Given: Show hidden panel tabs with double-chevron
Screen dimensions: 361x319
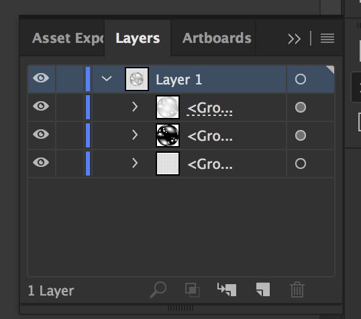Looking at the screenshot, I should pos(294,39).
